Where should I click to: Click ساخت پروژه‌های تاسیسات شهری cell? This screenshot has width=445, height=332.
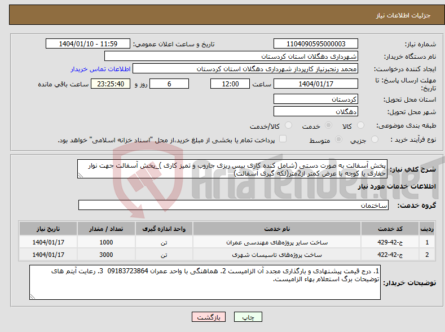point(277,255)
